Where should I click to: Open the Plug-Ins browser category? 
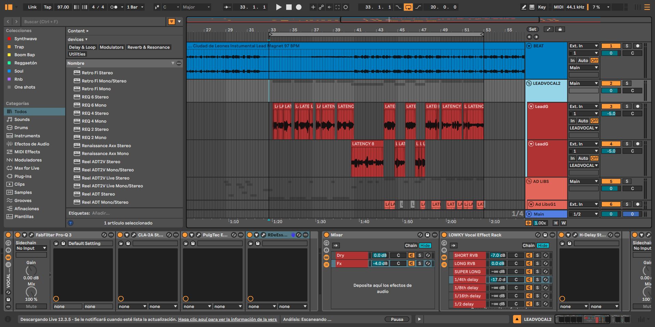click(x=23, y=176)
